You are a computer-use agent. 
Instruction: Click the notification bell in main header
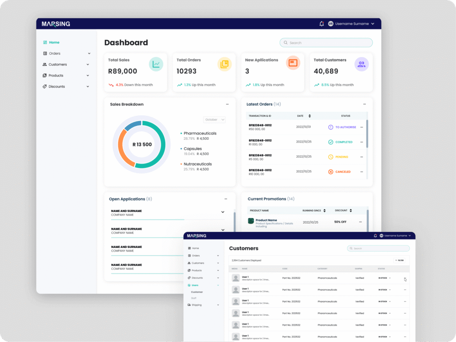pyautogui.click(x=322, y=24)
